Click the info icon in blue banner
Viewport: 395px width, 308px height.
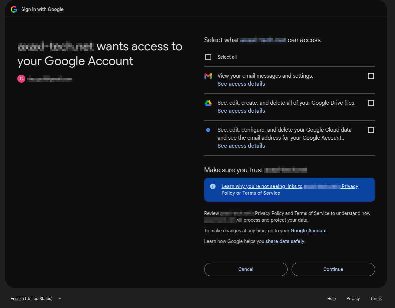213,186
